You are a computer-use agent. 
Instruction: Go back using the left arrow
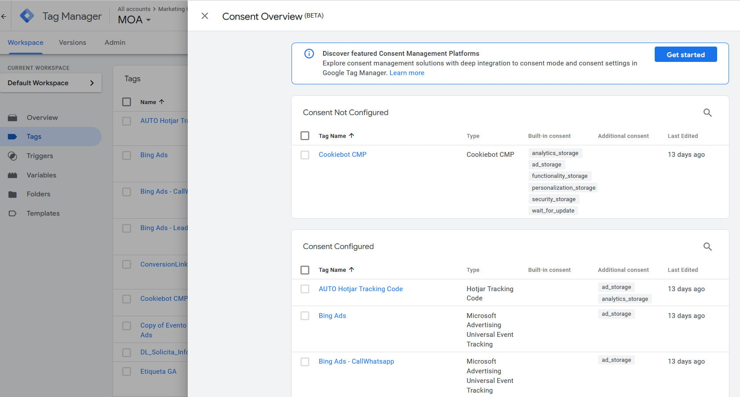tap(4, 16)
